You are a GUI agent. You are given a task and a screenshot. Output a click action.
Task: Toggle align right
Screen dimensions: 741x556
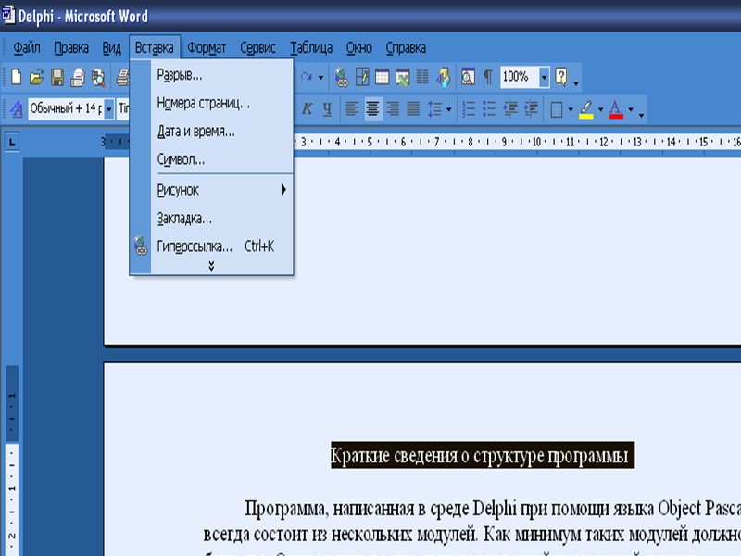tap(393, 108)
